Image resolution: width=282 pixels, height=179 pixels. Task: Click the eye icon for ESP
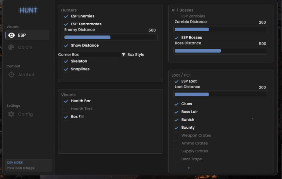(x=12, y=35)
